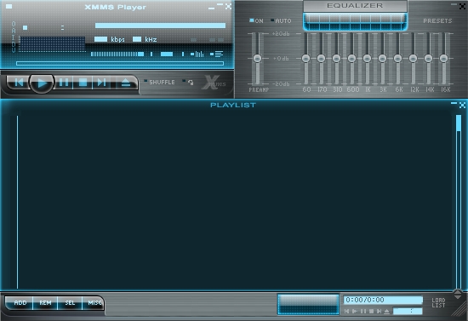The height and width of the screenshot is (321, 468).
Task: Toggle equalizer AUTO button
Action: pyautogui.click(x=281, y=21)
